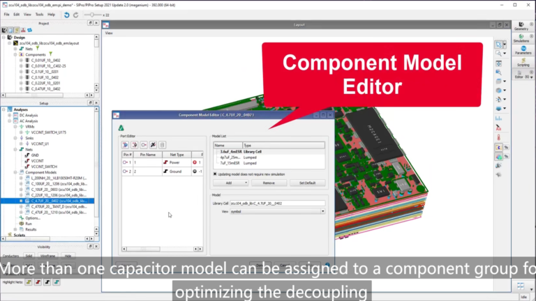Open the View dropdown showing symbol
The image size is (536, 301).
click(277, 212)
